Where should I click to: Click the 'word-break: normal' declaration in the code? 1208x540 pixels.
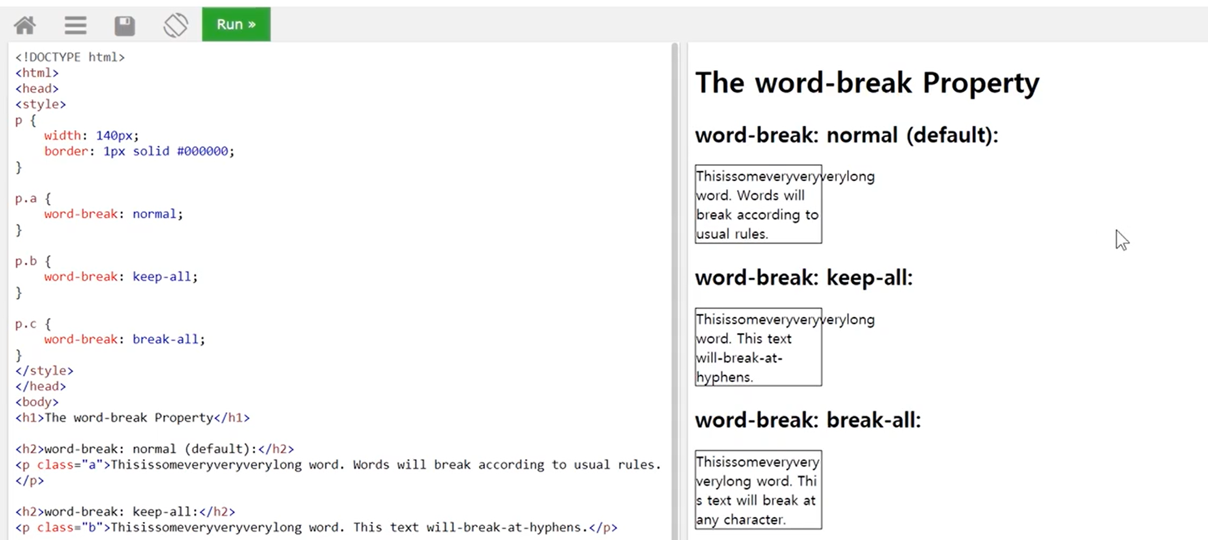(113, 214)
